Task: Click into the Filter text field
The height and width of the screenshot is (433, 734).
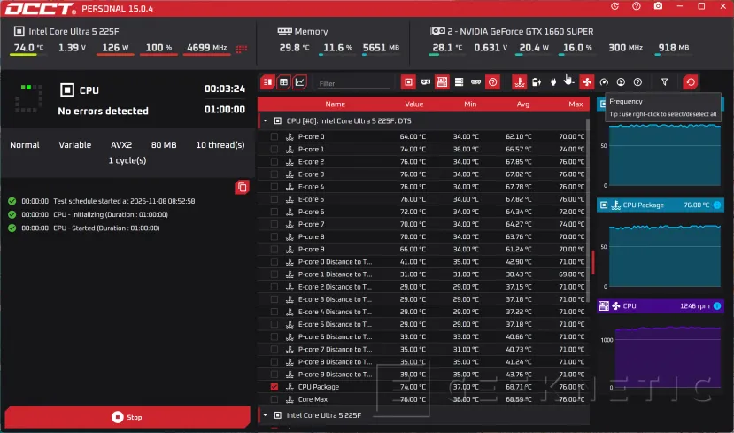Action: 354,83
